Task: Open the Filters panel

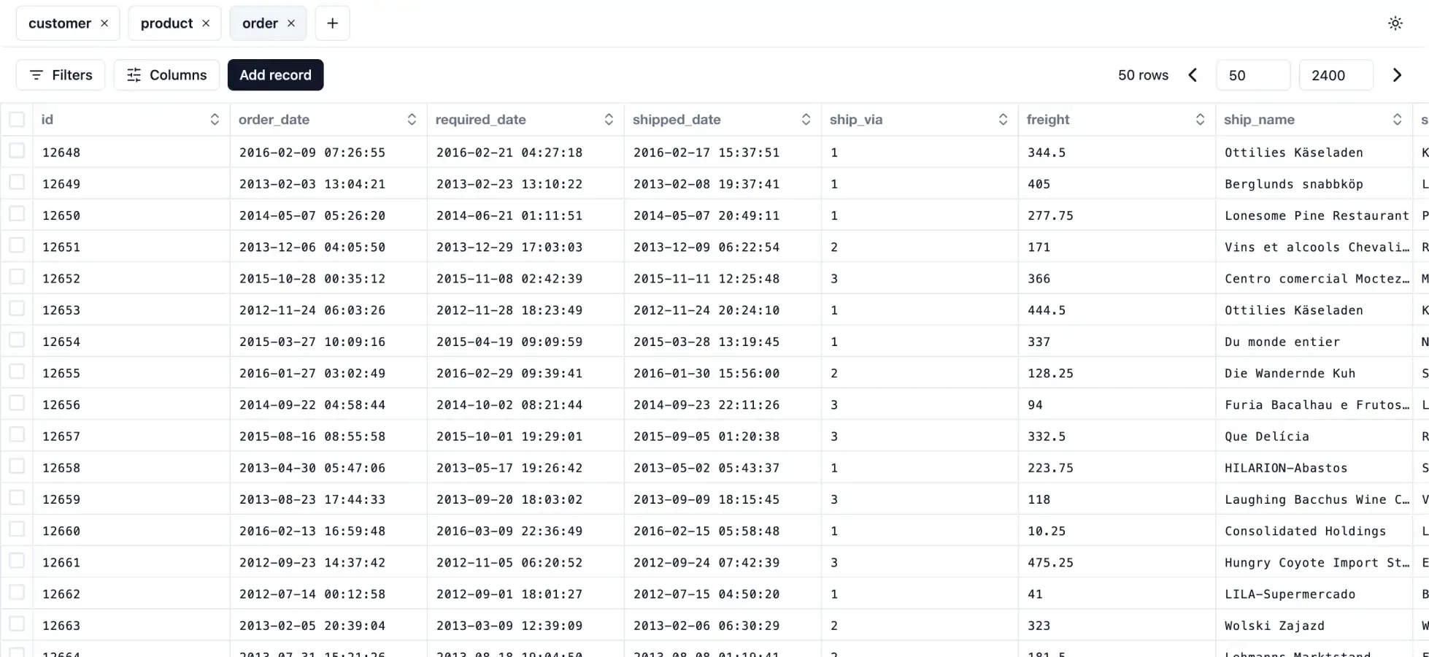Action: [x=61, y=75]
